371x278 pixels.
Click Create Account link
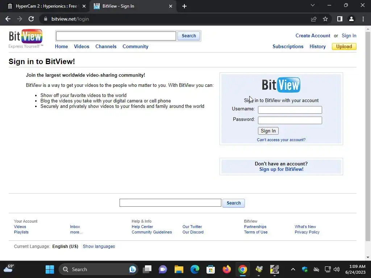[313, 36]
